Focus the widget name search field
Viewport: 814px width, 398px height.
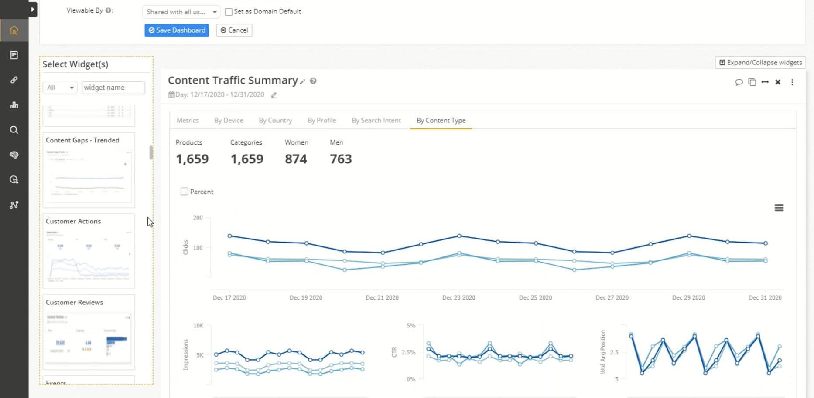[113, 88]
